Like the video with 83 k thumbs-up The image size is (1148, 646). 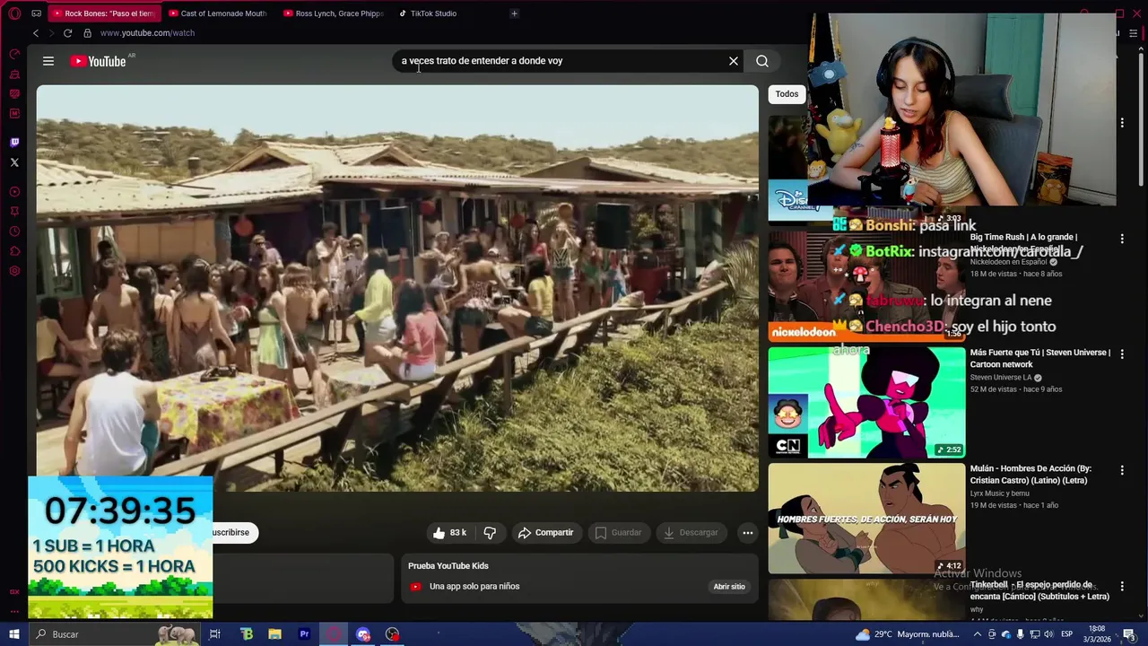pos(449,533)
